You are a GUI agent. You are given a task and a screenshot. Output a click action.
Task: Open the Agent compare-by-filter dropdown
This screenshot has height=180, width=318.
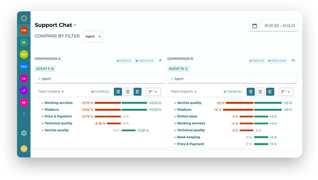pos(93,36)
